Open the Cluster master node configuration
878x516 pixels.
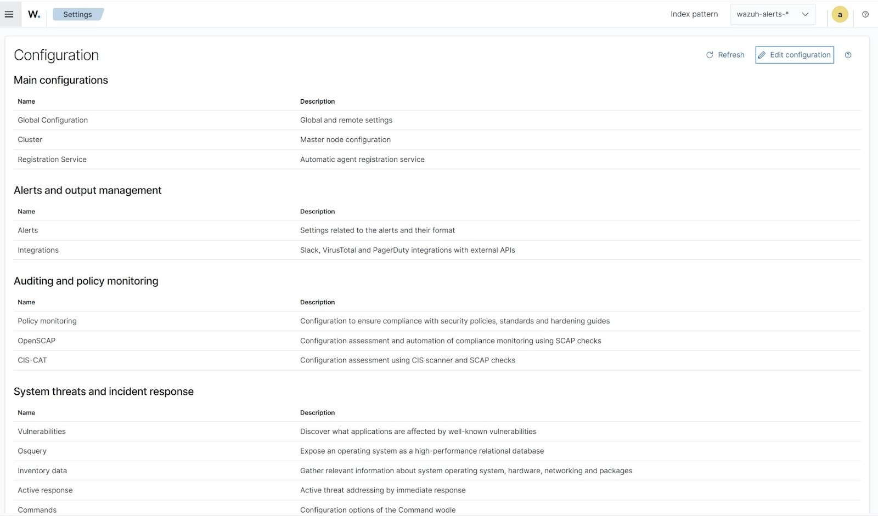(x=30, y=139)
